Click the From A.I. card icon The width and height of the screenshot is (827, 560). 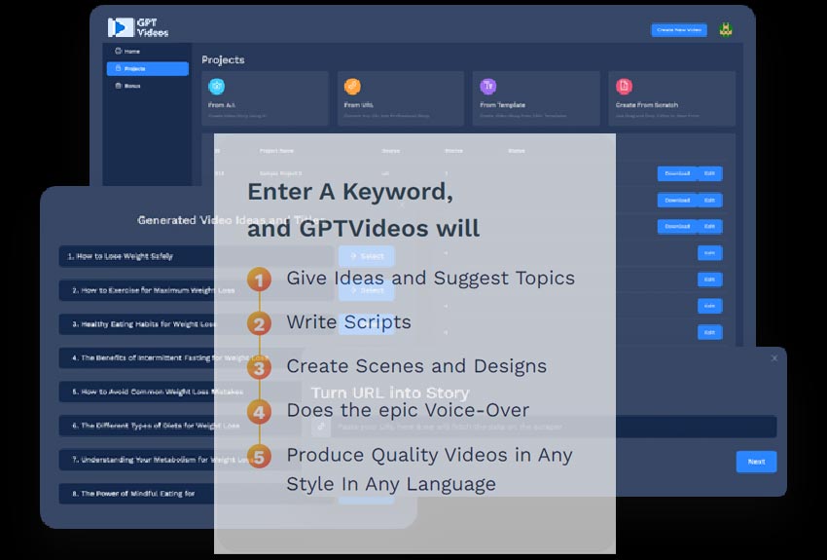(x=216, y=86)
